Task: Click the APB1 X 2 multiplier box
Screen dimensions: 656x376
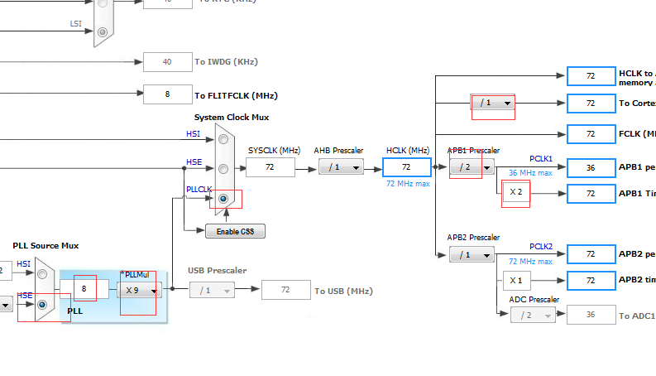Action: [x=516, y=192]
